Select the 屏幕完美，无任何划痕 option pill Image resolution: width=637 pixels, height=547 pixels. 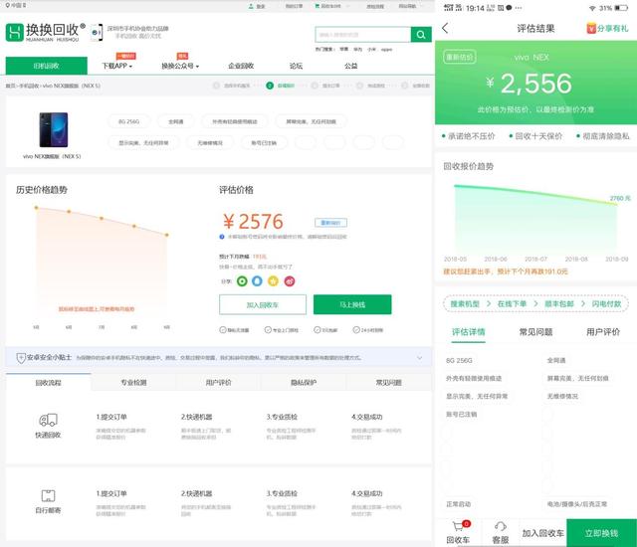coord(312,121)
